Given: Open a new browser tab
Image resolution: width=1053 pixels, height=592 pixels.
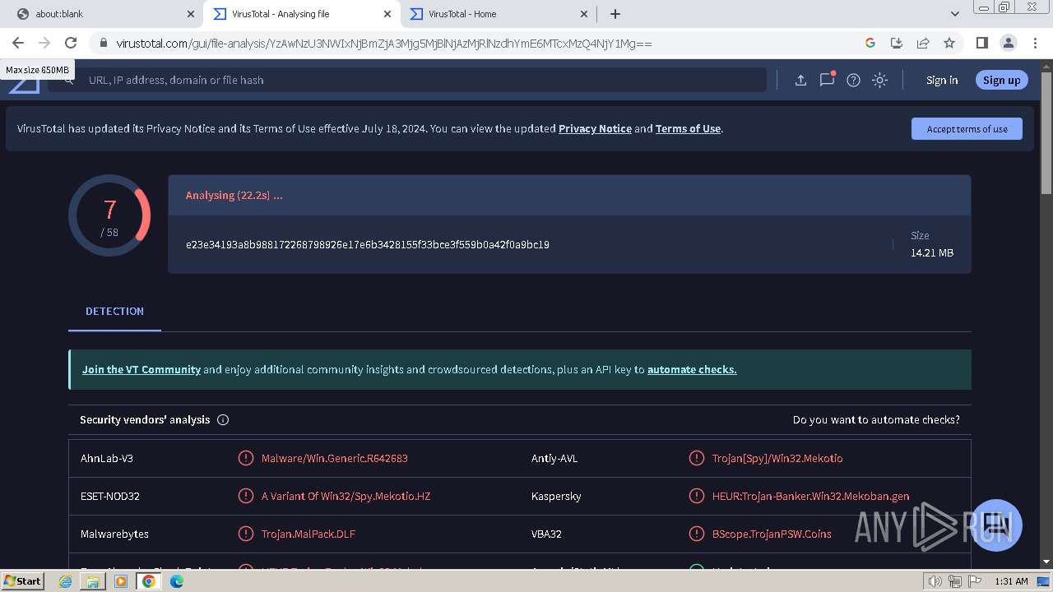Looking at the screenshot, I should (x=615, y=14).
